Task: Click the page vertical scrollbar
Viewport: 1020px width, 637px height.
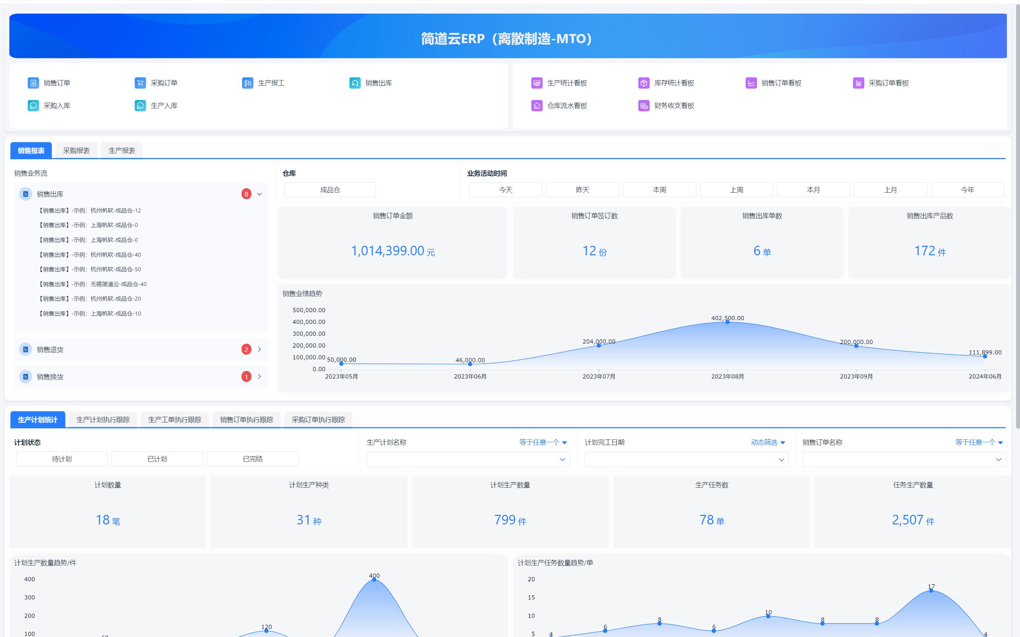Action: pyautogui.click(x=1017, y=211)
